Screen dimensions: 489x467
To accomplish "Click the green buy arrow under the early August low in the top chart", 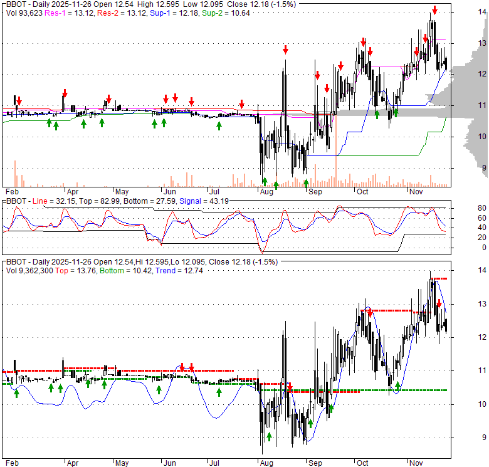I will 265,182.
